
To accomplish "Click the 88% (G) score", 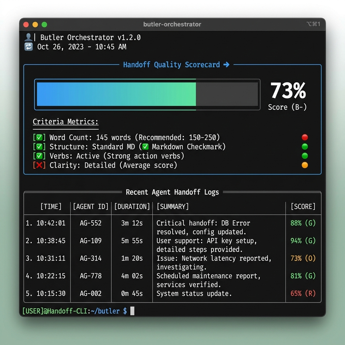I will tap(303, 223).
